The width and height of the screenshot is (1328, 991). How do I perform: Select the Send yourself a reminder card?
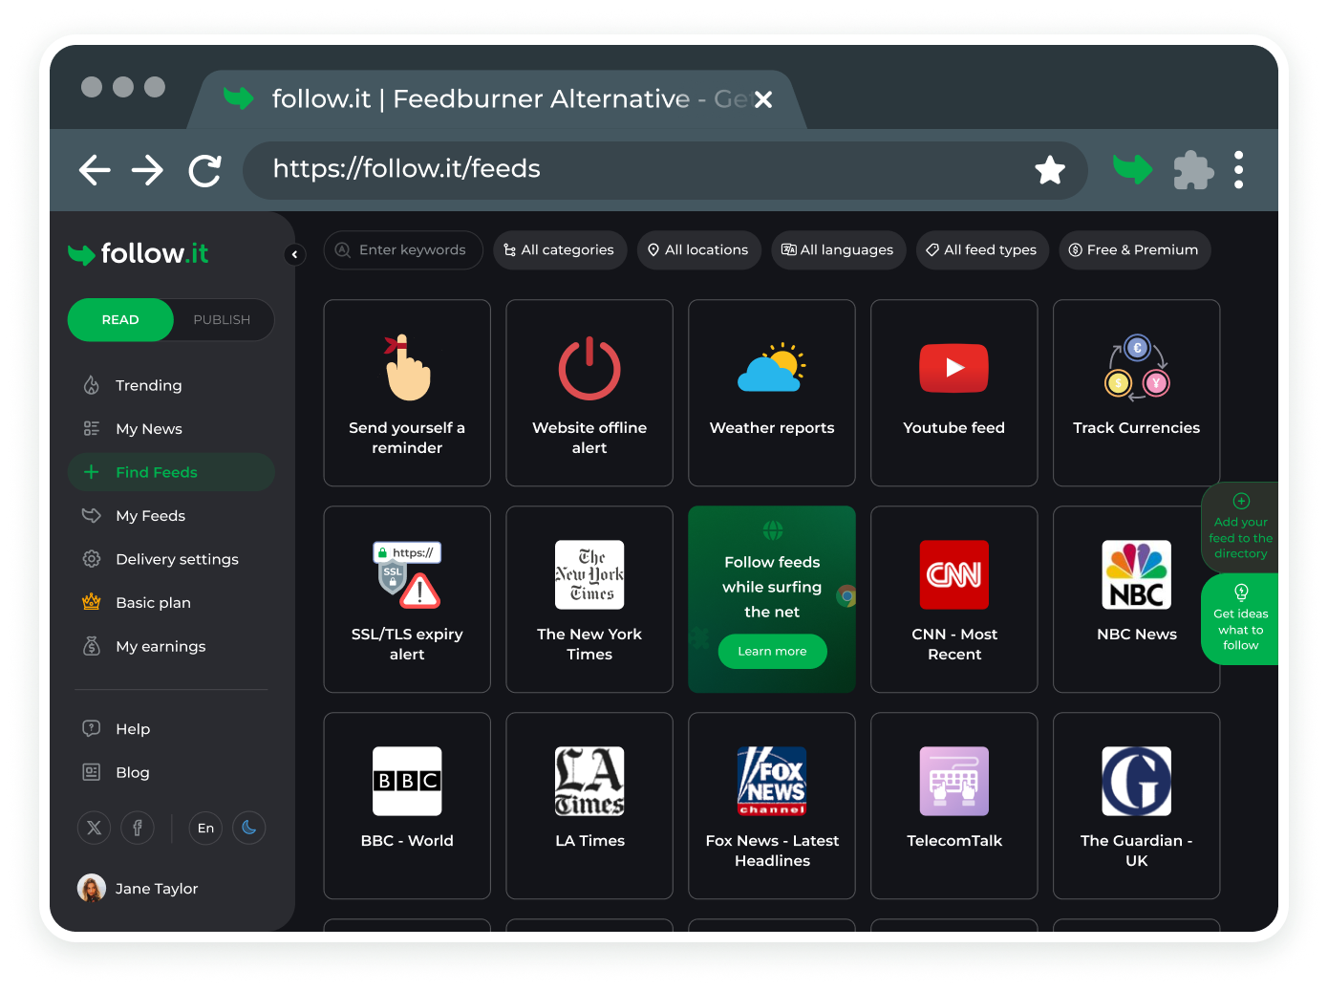click(407, 393)
